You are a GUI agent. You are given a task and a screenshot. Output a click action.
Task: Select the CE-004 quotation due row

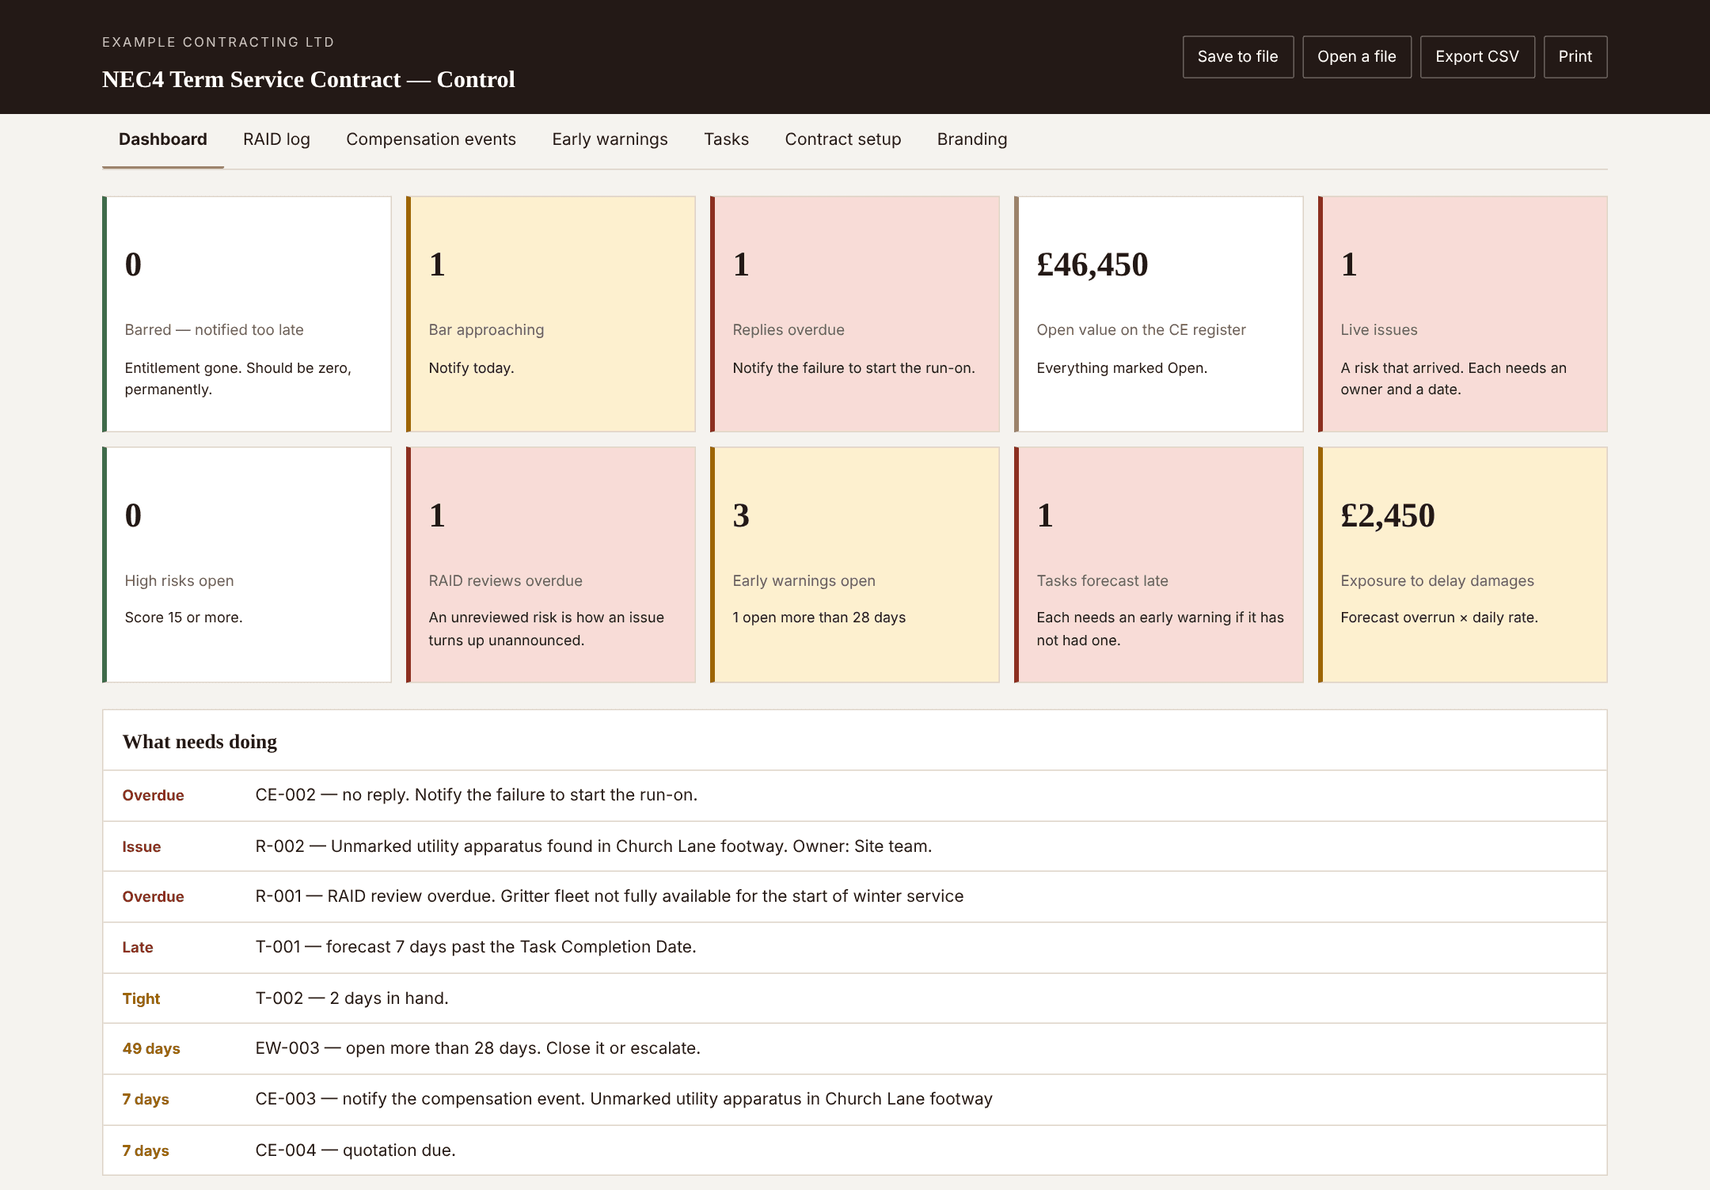pyautogui.click(x=855, y=1150)
